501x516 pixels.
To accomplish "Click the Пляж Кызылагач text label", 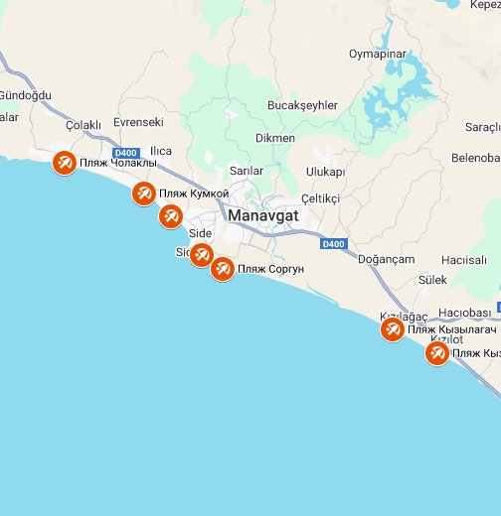I will click(x=452, y=329).
